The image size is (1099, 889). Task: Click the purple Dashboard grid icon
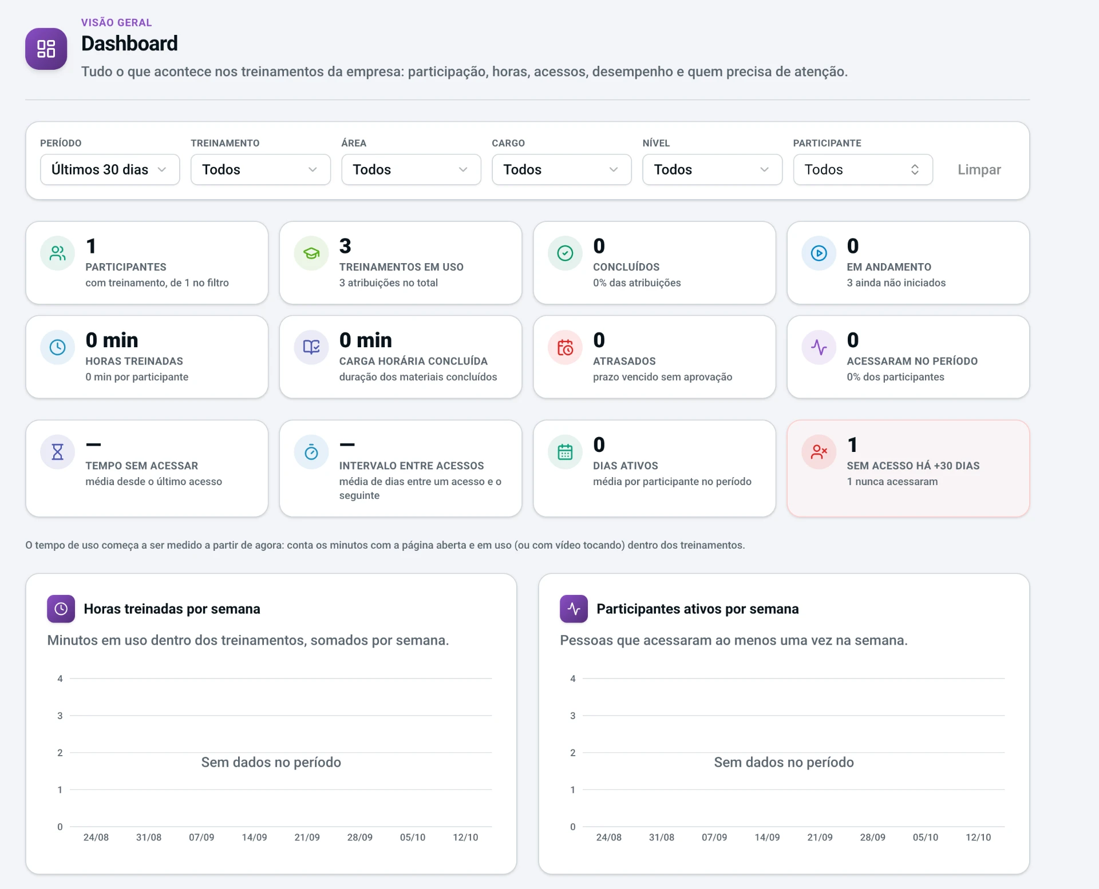pyautogui.click(x=46, y=49)
